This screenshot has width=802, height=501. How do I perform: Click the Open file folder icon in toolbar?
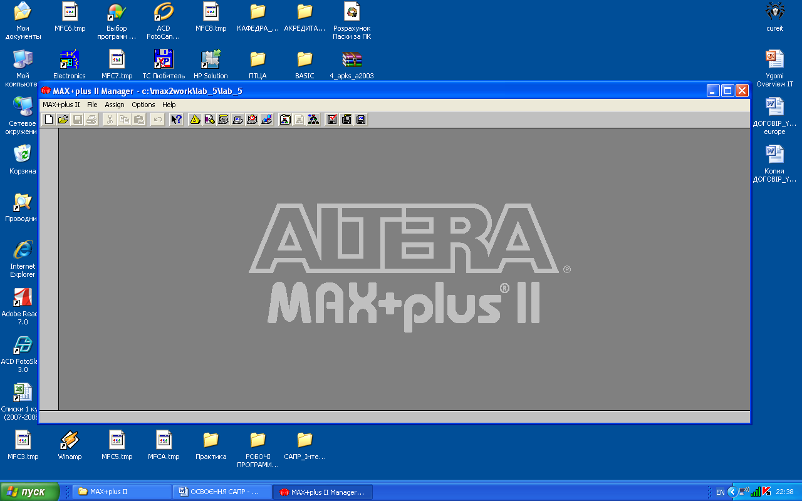click(63, 119)
